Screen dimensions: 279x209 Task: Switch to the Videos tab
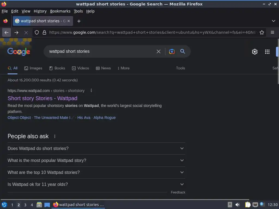click(80, 68)
